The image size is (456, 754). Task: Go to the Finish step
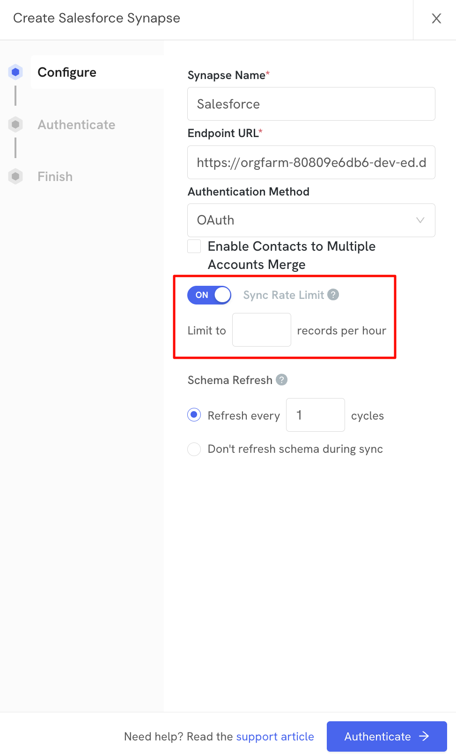point(55,176)
